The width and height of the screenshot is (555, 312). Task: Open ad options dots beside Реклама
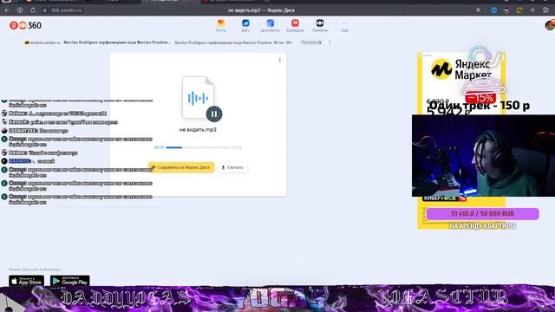tap(330, 42)
